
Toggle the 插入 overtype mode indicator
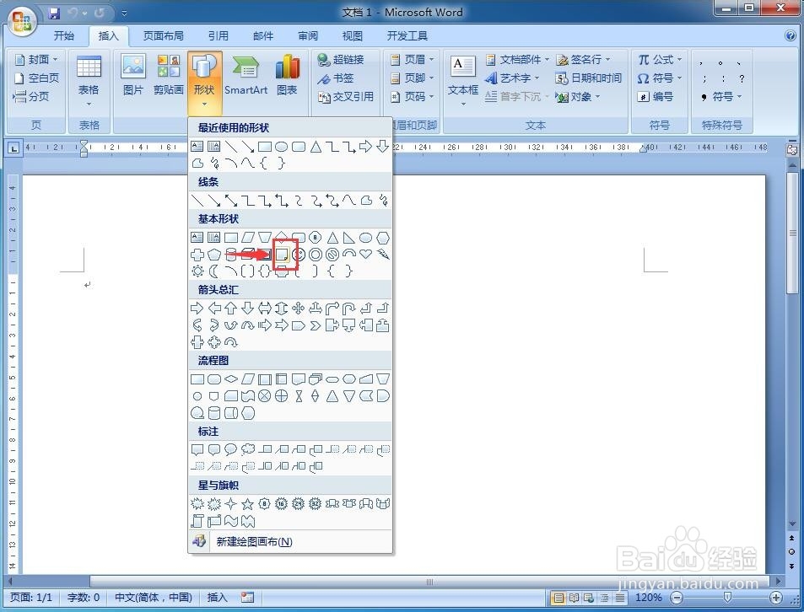pyautogui.click(x=217, y=597)
